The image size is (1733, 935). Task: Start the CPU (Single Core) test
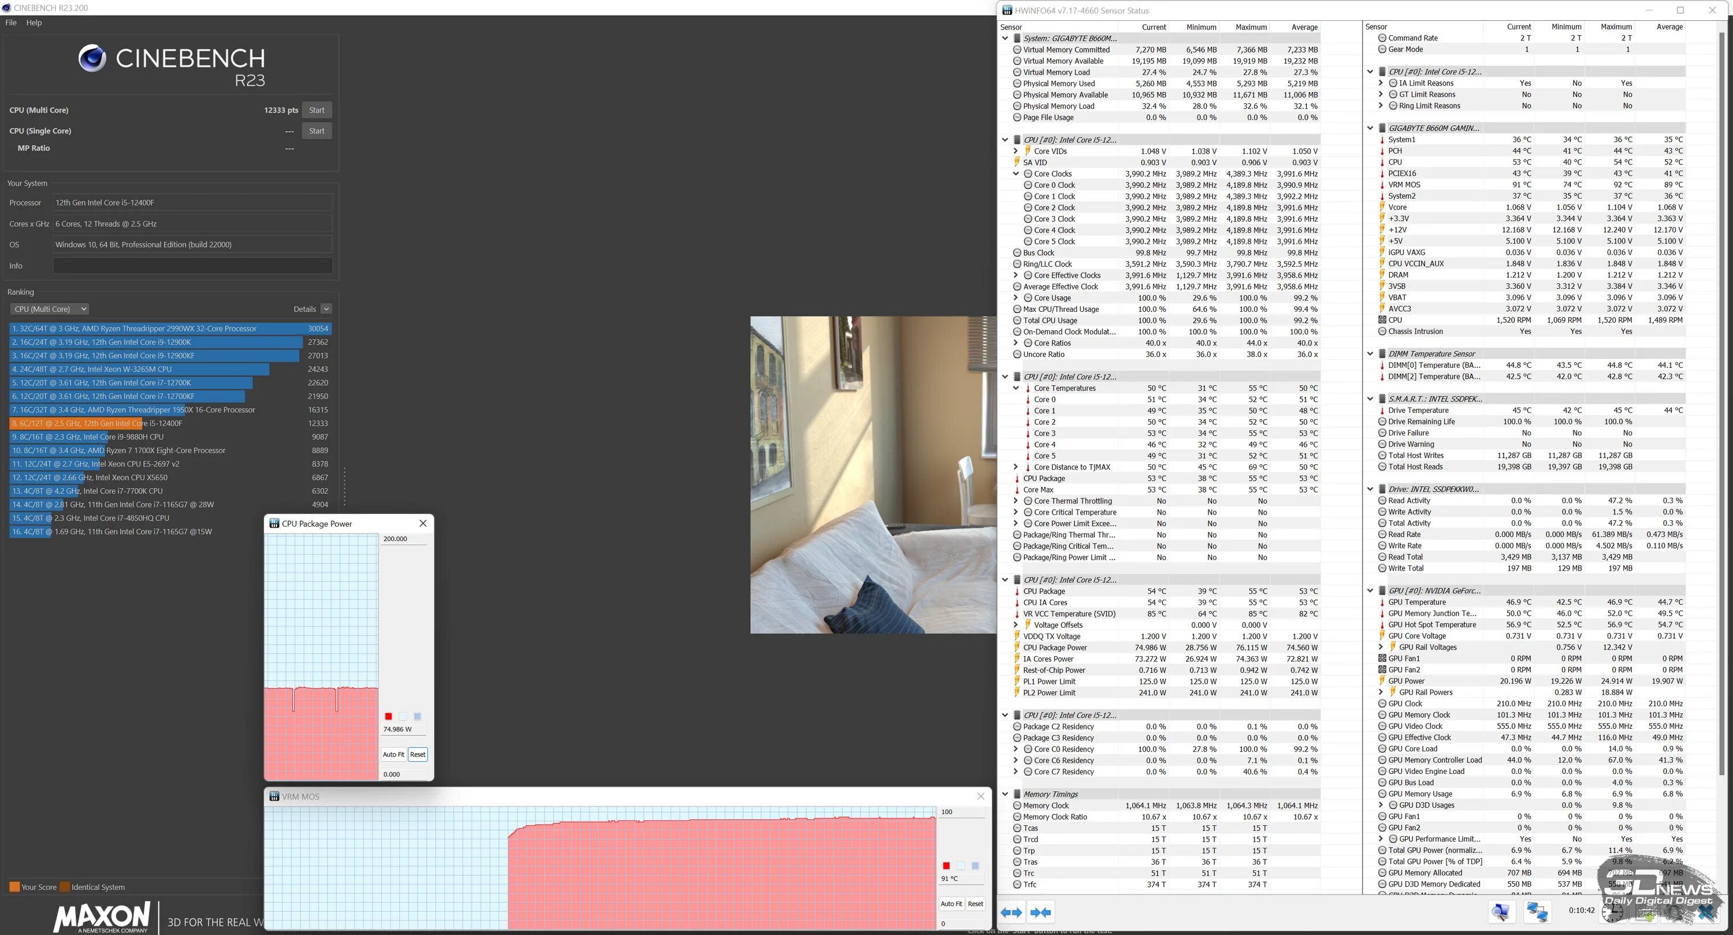click(316, 131)
